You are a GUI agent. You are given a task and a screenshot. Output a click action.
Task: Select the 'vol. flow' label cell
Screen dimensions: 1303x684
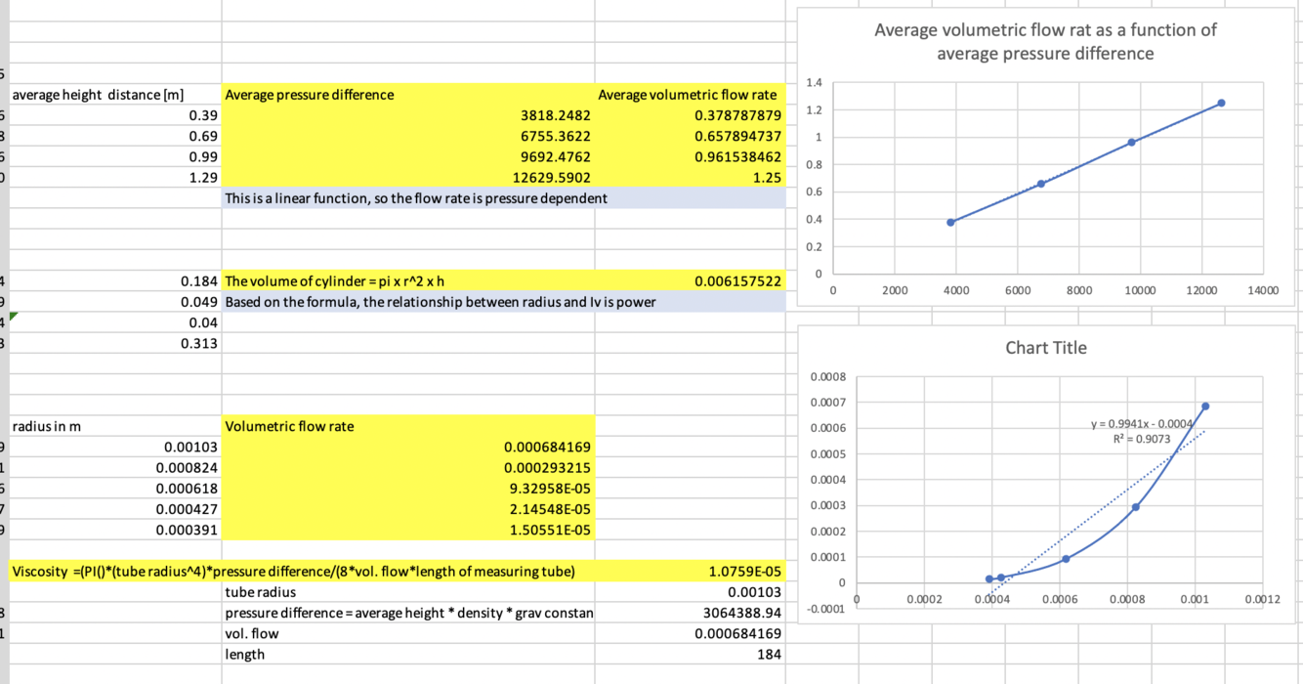(x=408, y=633)
